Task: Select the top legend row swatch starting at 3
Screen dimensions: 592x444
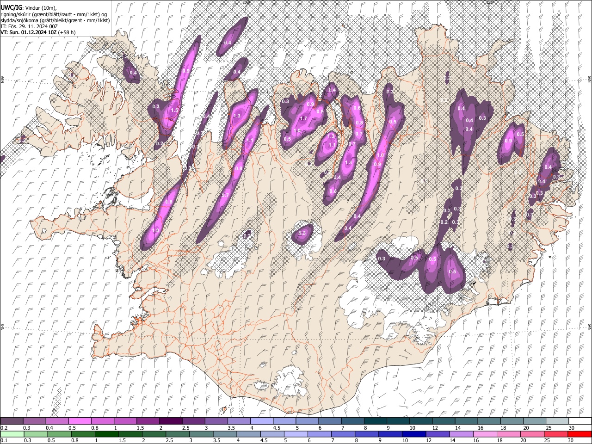Action: point(216,421)
